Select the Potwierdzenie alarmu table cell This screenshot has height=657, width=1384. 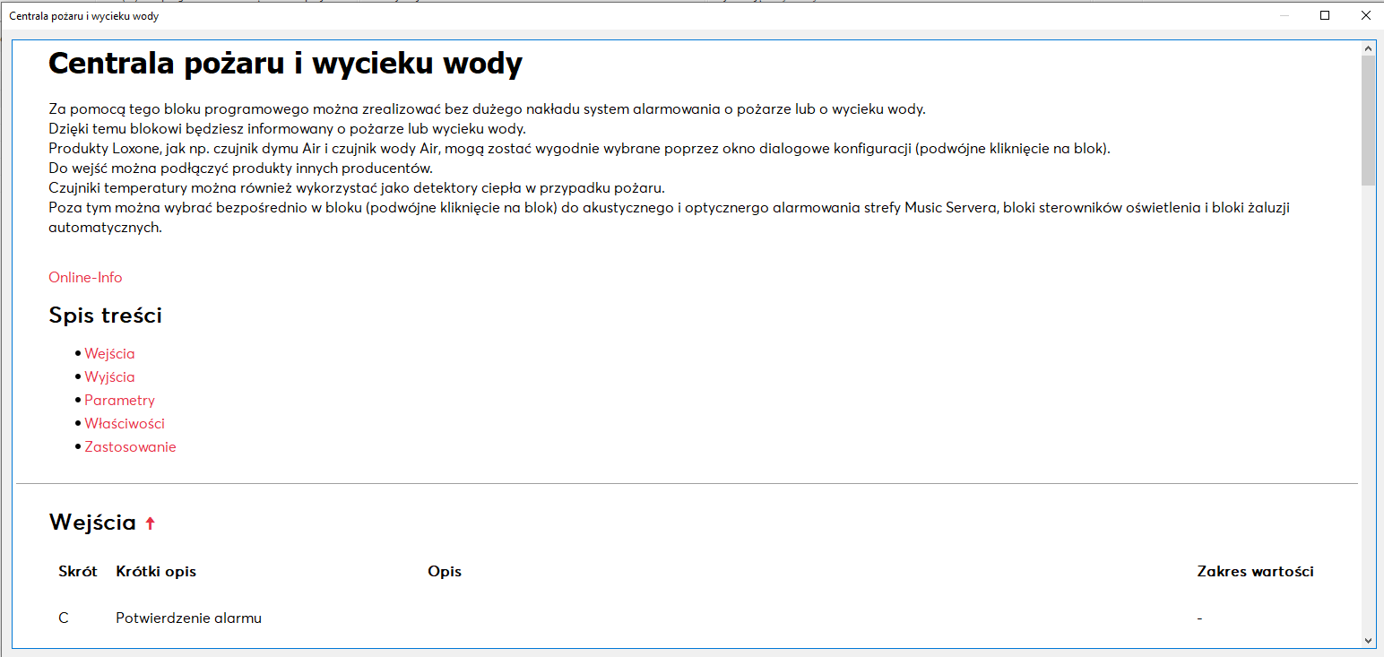point(188,618)
